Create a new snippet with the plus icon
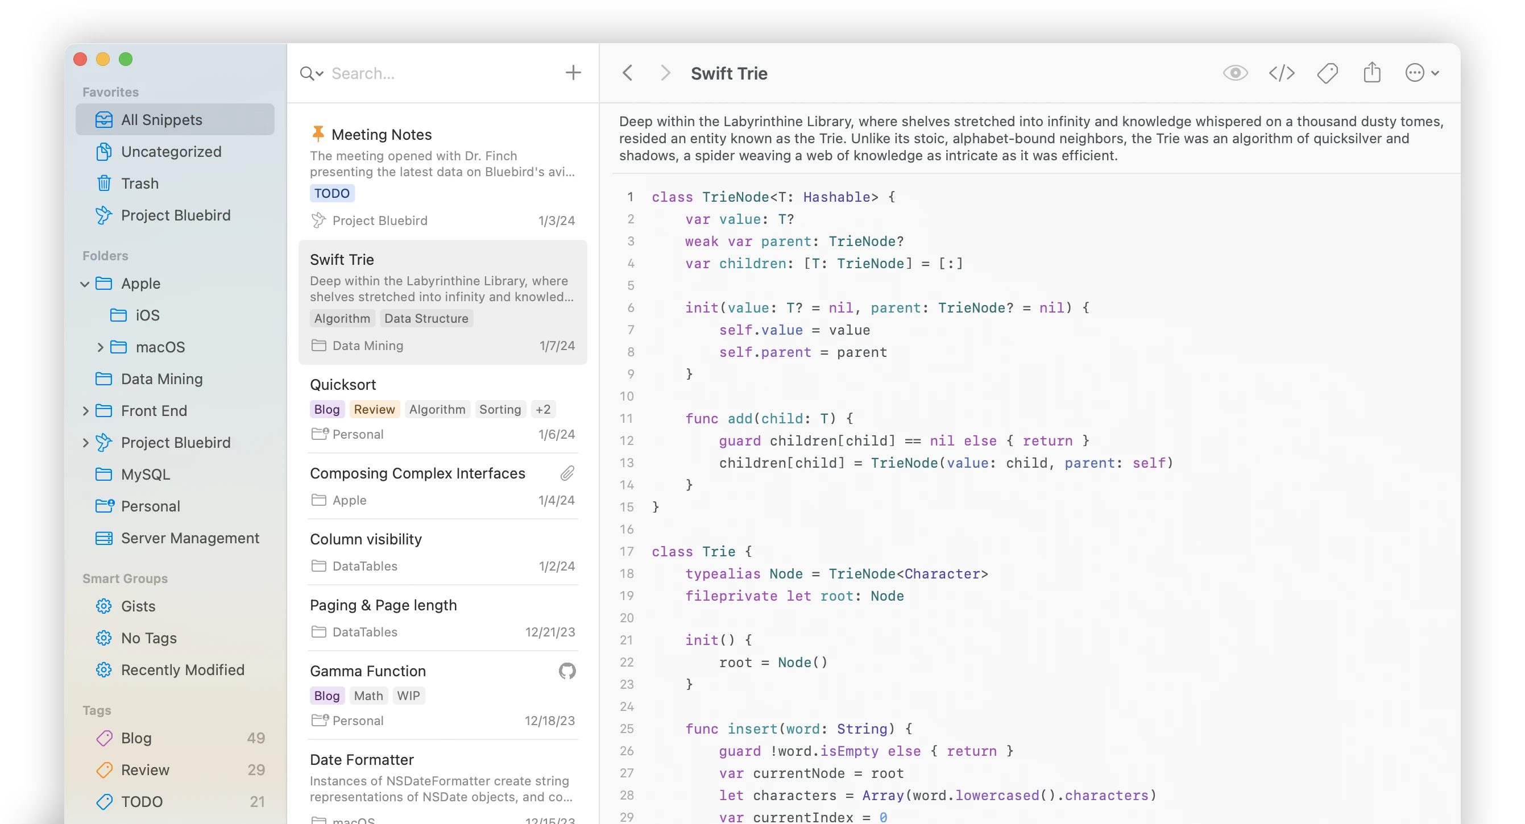The image size is (1525, 824). pos(572,73)
